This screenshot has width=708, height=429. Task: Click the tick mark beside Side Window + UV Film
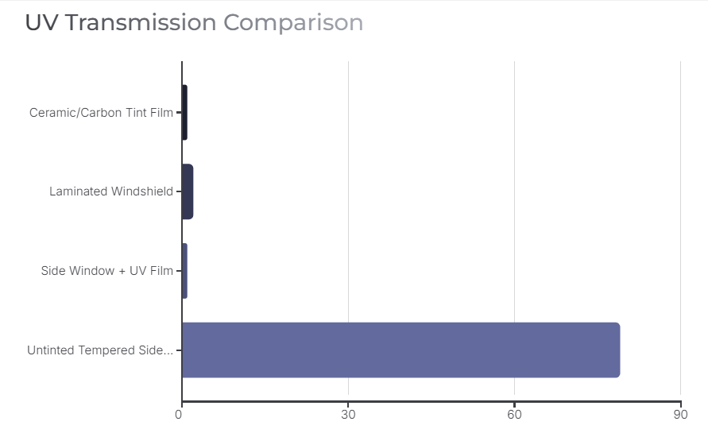tap(178, 271)
